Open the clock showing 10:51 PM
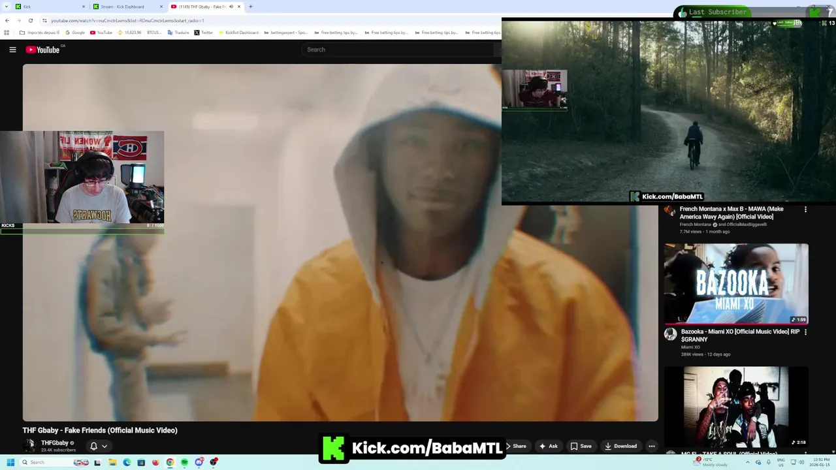836x470 pixels. click(821, 462)
